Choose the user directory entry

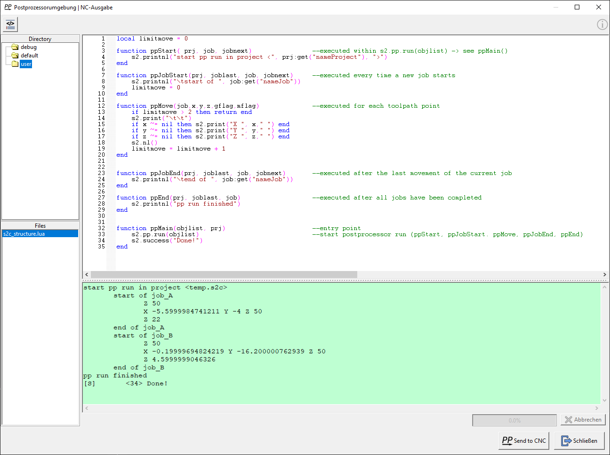coord(26,64)
